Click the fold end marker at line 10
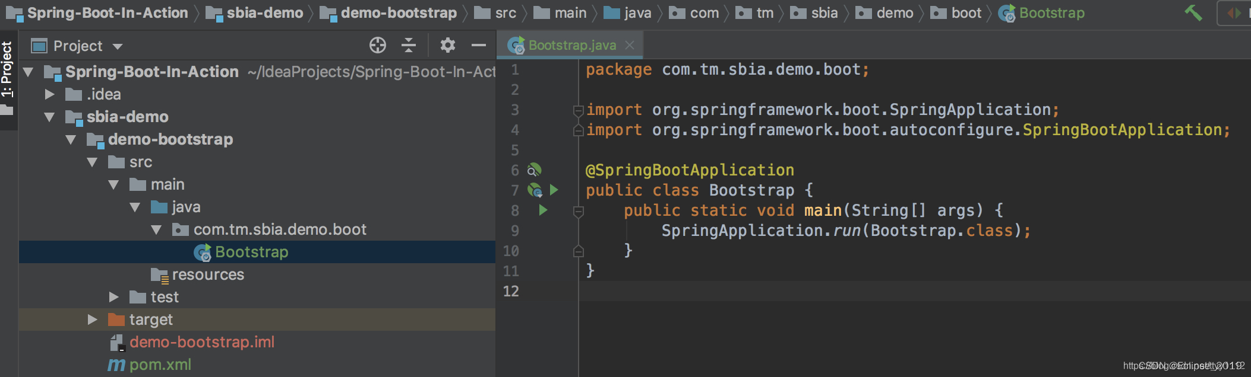The width and height of the screenshot is (1251, 377). click(578, 251)
